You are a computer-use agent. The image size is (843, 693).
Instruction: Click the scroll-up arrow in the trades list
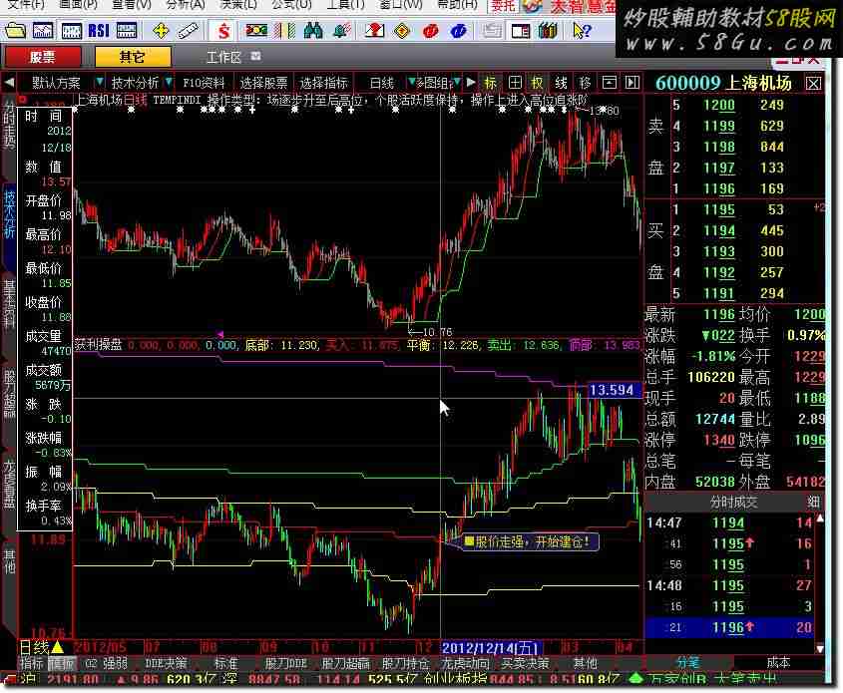[x=820, y=519]
